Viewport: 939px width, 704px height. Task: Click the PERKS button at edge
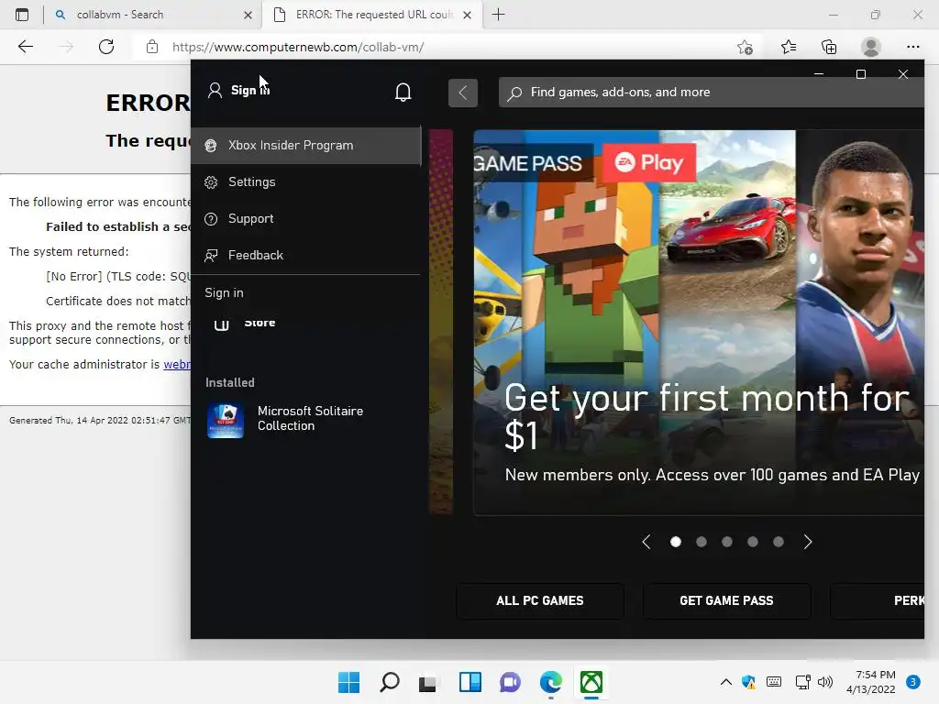pyautogui.click(x=878, y=600)
